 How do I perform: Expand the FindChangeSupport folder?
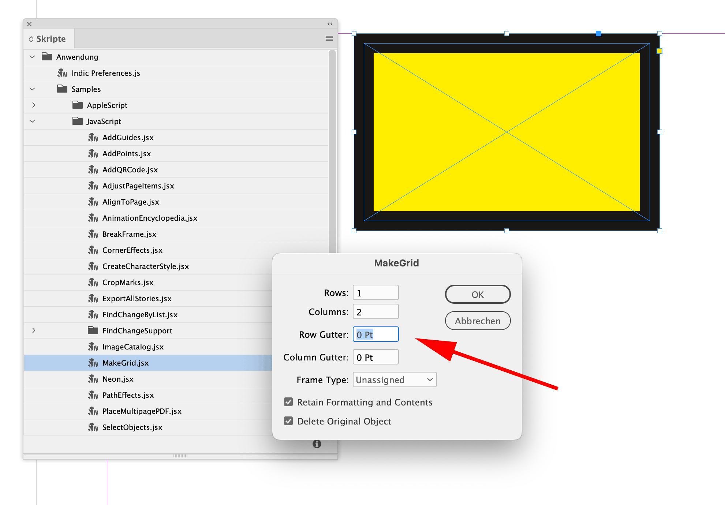tap(34, 331)
